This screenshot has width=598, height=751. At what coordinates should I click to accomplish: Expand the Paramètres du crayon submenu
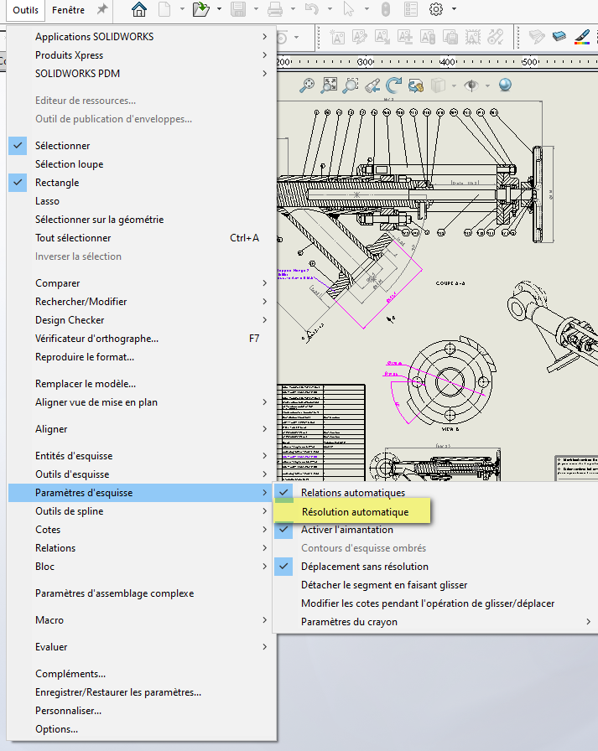click(349, 622)
